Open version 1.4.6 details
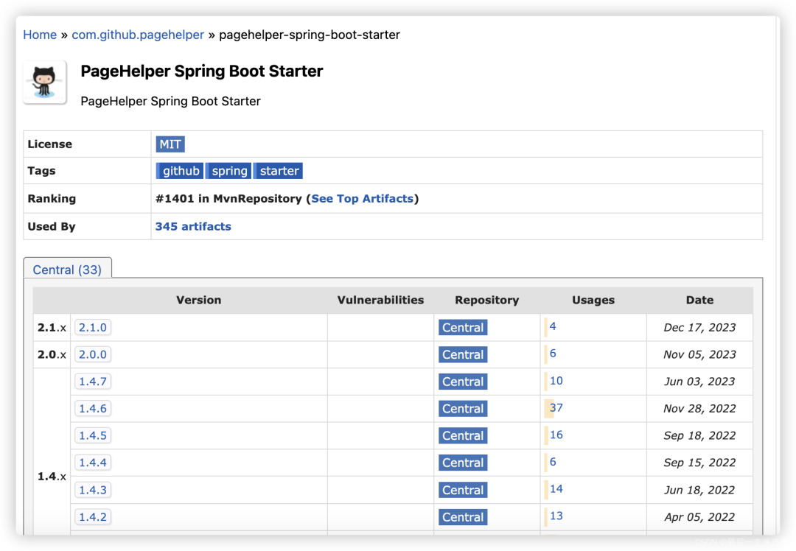The image size is (796, 551). pos(92,408)
